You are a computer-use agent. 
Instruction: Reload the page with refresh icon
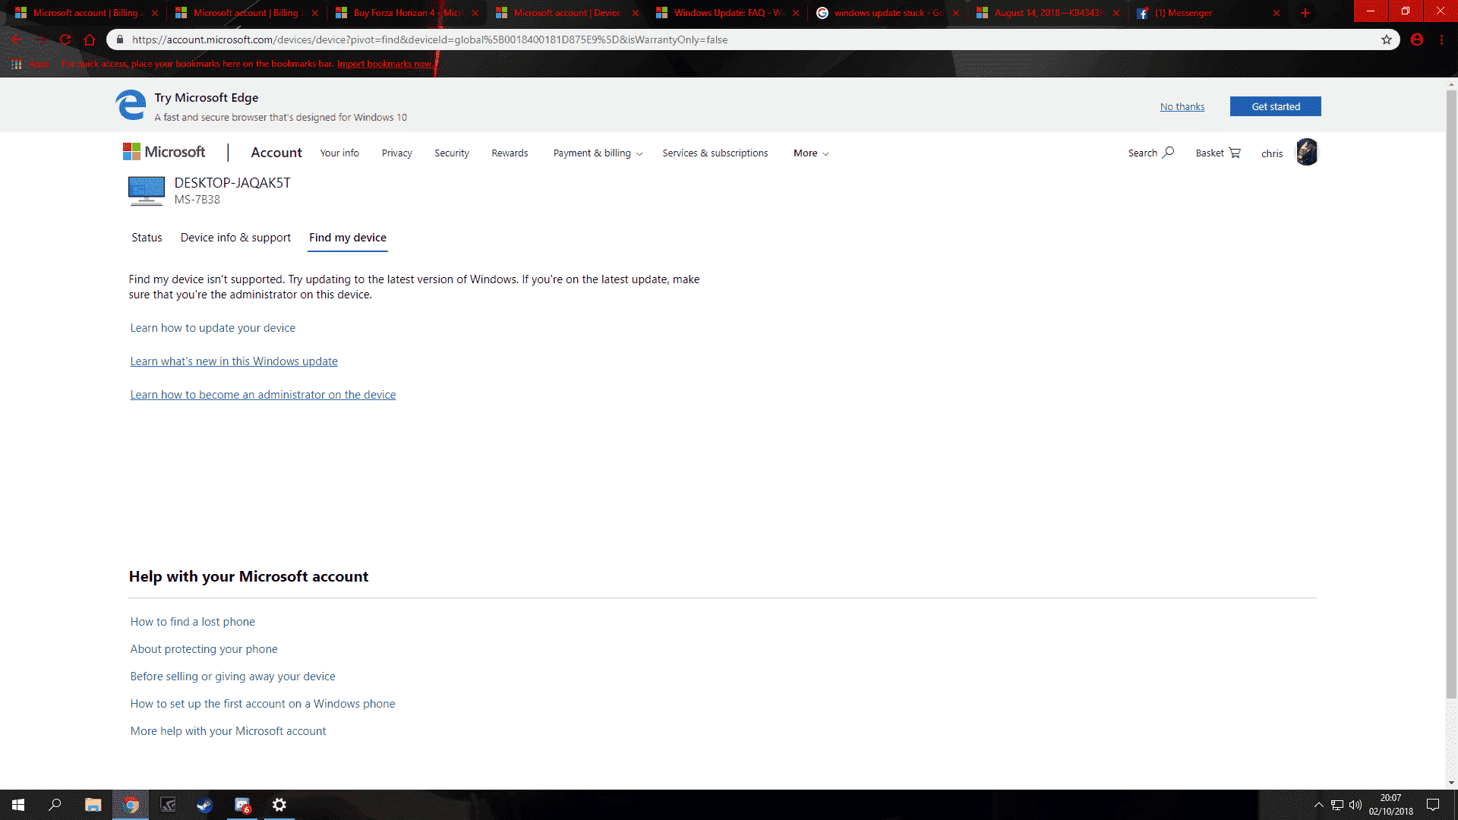coord(65,39)
